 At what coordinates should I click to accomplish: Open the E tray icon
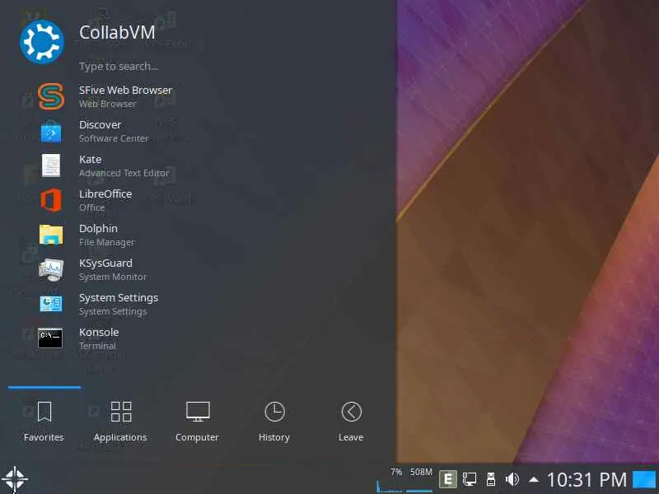pyautogui.click(x=447, y=479)
